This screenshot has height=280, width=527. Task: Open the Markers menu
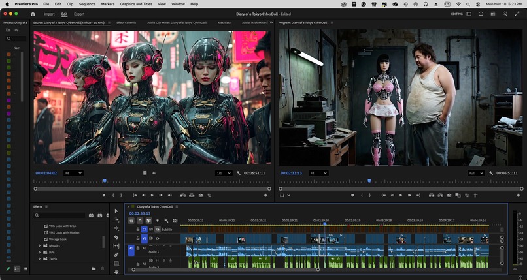pos(108,4)
